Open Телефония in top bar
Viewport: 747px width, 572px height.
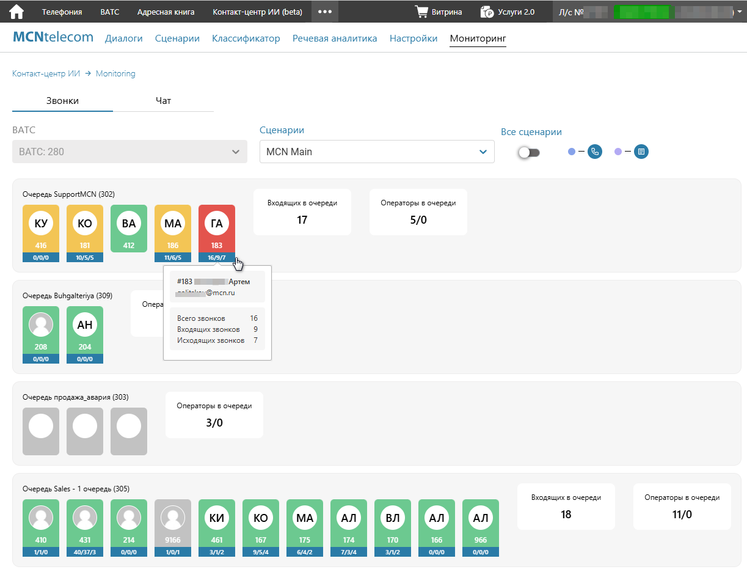click(62, 12)
